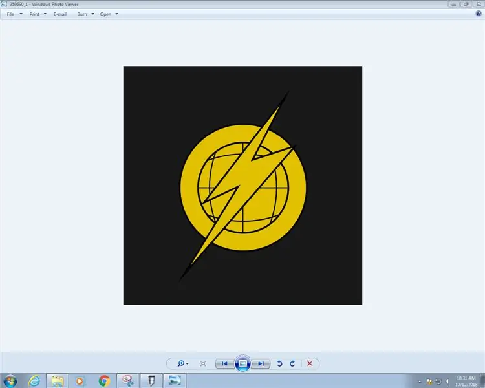The image size is (485, 388).
Task: Open the Burn menu
Action: (x=82, y=14)
